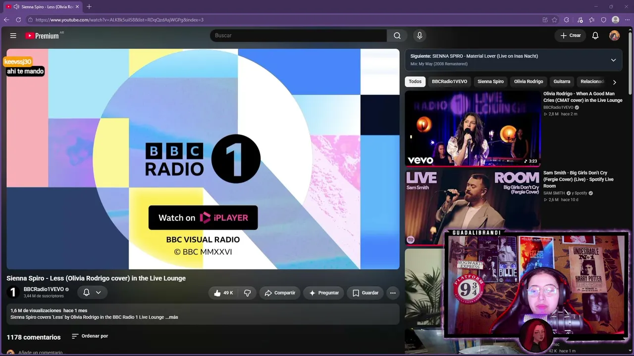Click the browser address bar URL
Image resolution: width=634 pixels, height=356 pixels.
click(x=119, y=20)
